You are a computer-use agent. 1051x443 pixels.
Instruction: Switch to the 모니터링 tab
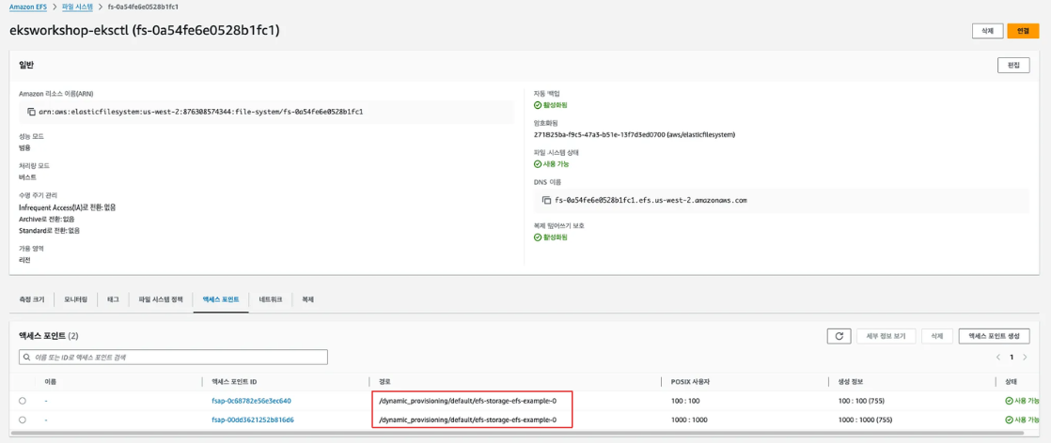[x=76, y=299]
